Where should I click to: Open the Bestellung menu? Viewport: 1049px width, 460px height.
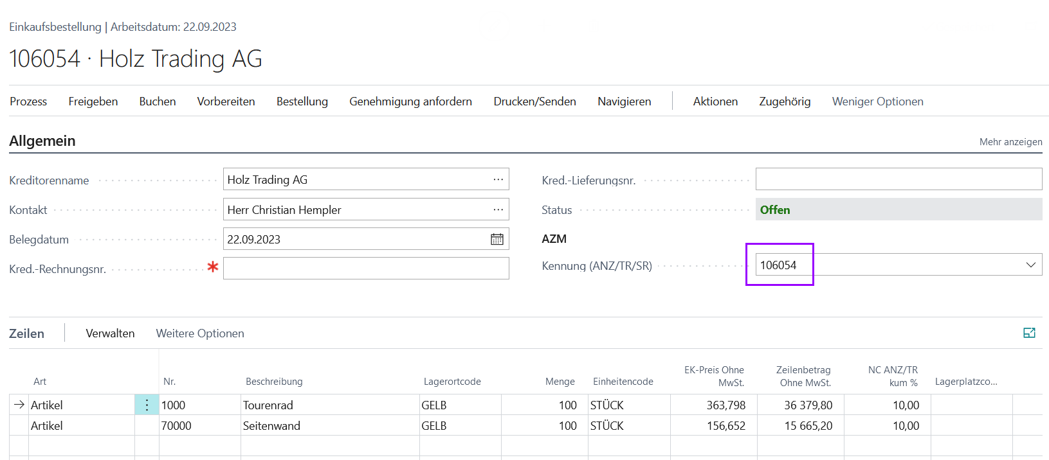[302, 102]
